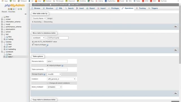Switch to the Browse tab
Screen dimensions: 181x102
pyautogui.click(x=36, y=8)
